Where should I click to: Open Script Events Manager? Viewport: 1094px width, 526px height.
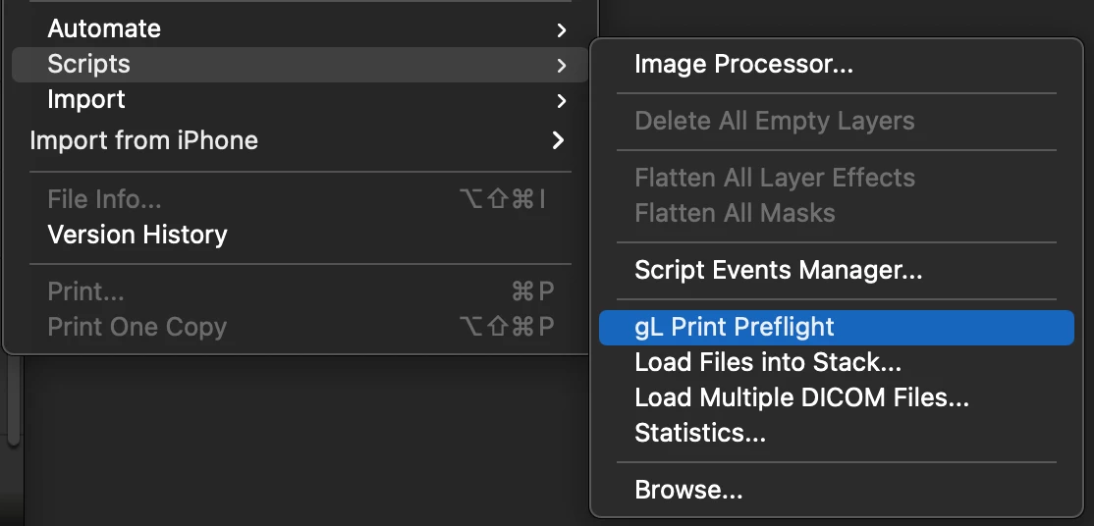click(x=778, y=270)
